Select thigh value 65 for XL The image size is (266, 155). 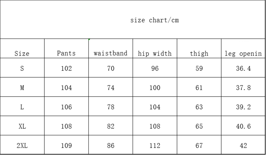pyautogui.click(x=199, y=126)
